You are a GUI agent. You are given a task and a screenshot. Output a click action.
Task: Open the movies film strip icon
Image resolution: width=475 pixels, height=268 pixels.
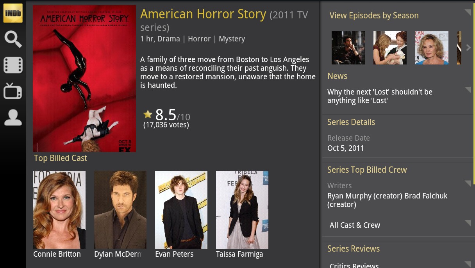13,65
